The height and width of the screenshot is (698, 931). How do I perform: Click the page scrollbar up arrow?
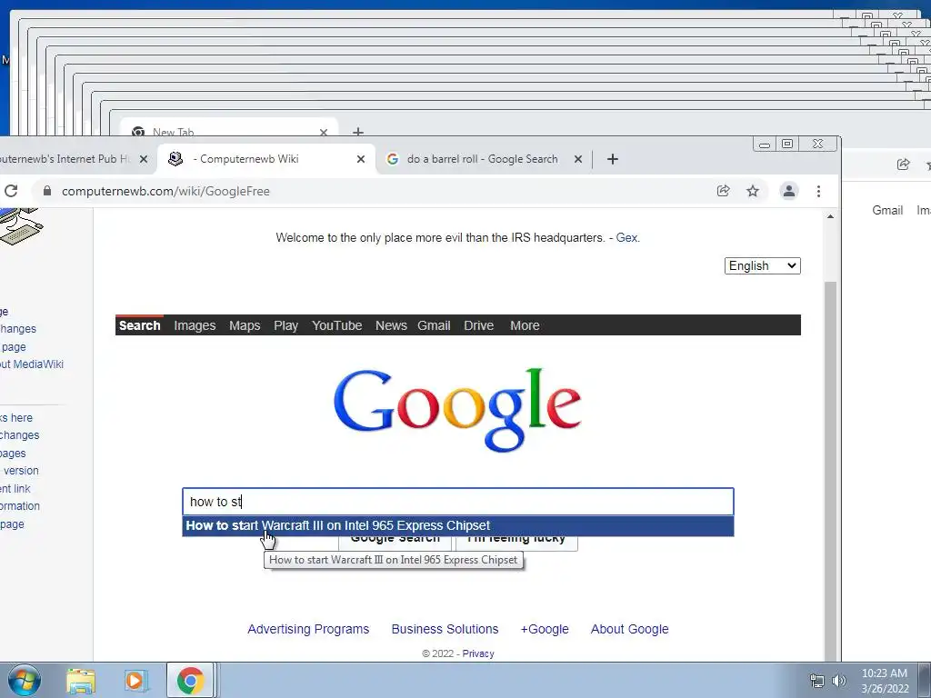click(830, 216)
